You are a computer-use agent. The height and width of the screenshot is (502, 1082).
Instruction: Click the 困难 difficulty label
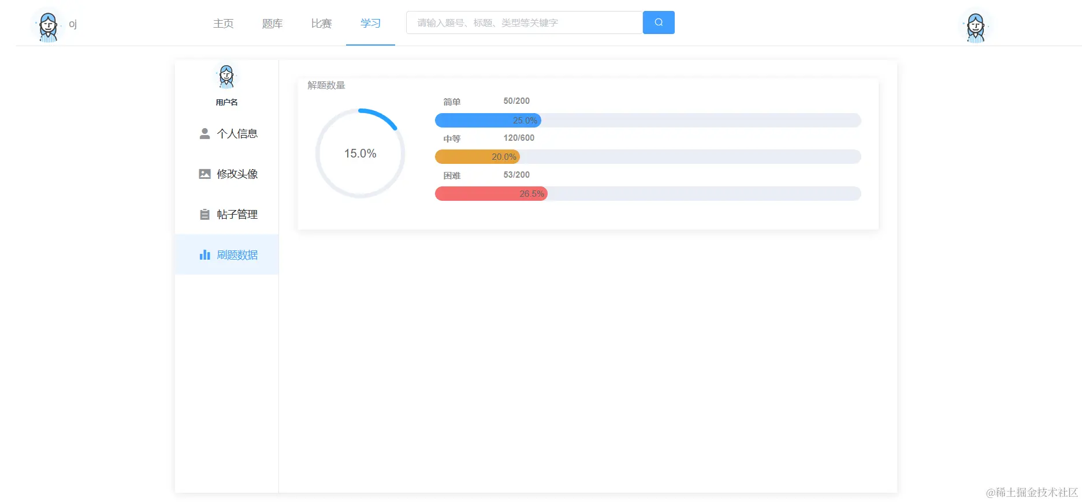(x=452, y=176)
